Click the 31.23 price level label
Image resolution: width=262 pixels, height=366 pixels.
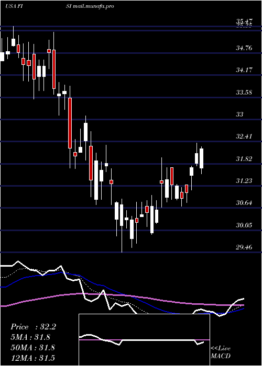(x=244, y=181)
